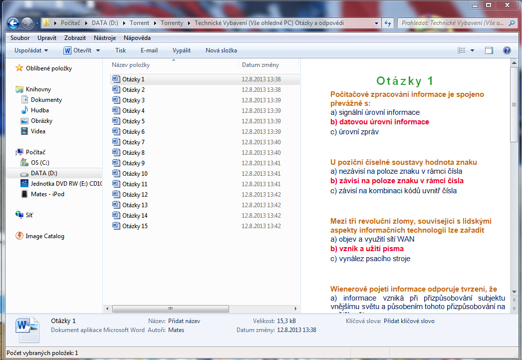The height and width of the screenshot is (360, 522).
Task: Open the view options dropdown arrow
Action: coord(472,50)
